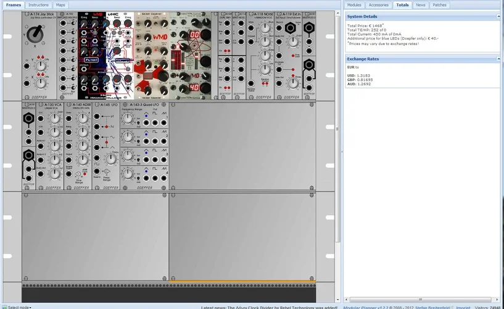Click LFO 2 square output jack on A-143-3
The width and height of the screenshot is (504, 309).
tap(155, 142)
